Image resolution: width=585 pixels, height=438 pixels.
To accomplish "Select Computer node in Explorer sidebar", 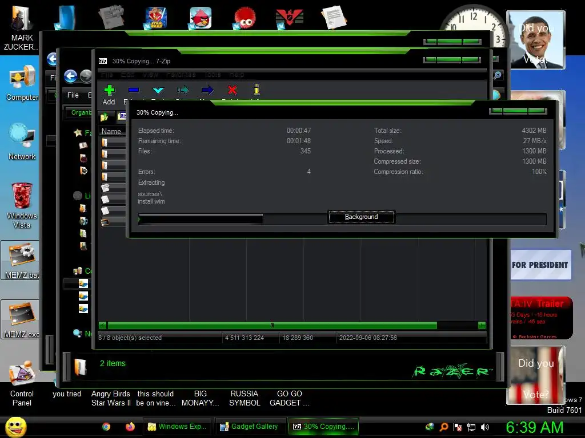I will pyautogui.click(x=78, y=271).
